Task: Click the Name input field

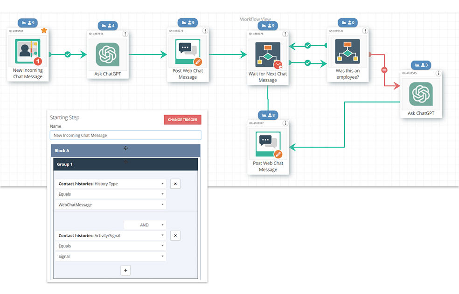Action: tap(125, 135)
